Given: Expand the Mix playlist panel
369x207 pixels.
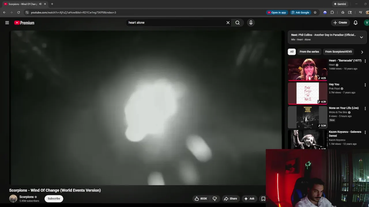Looking at the screenshot, I should (x=361, y=37).
